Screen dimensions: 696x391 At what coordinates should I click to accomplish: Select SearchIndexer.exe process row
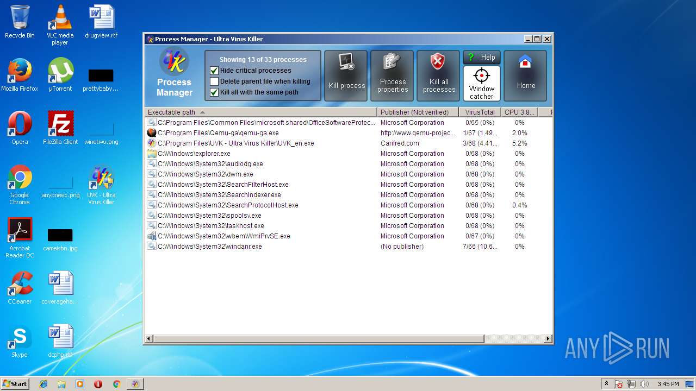[x=348, y=195]
